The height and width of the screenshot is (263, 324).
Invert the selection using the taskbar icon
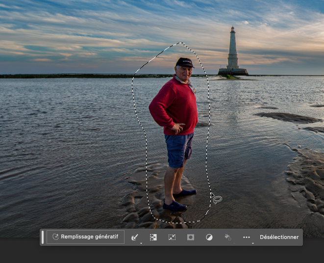[153, 237]
